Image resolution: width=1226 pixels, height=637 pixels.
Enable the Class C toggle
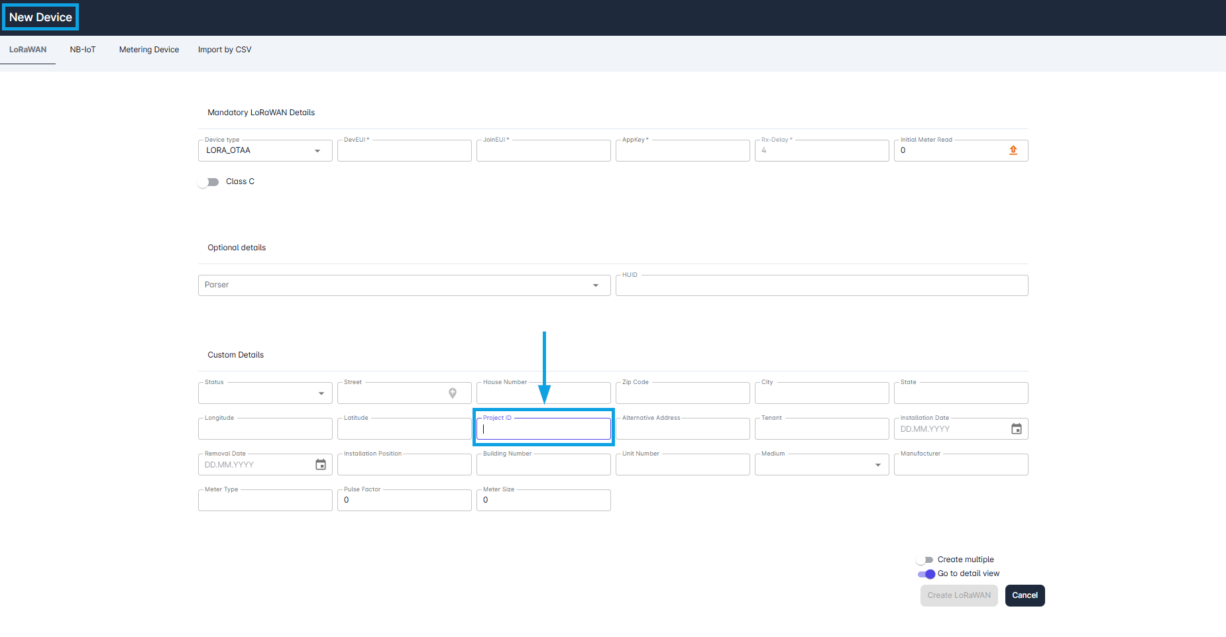click(208, 181)
